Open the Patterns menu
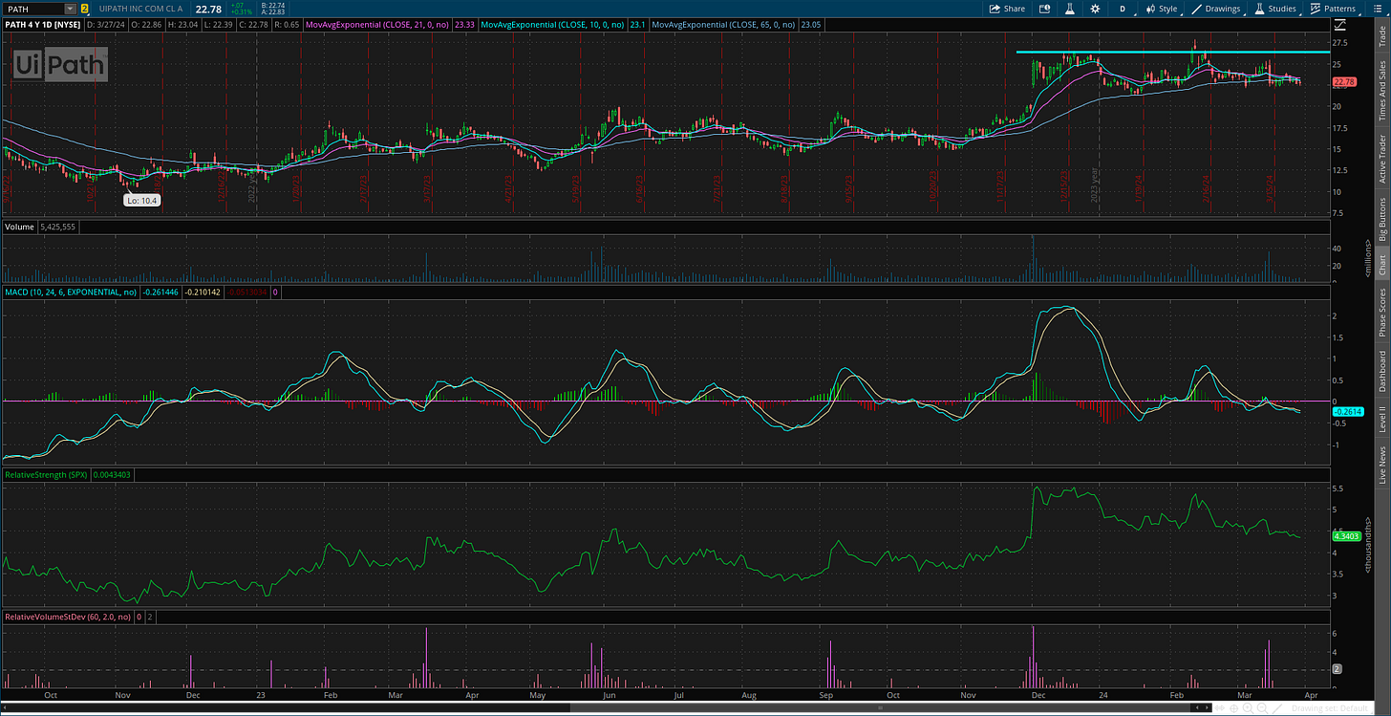Viewport: 1391px width, 716px height. pyautogui.click(x=1334, y=9)
